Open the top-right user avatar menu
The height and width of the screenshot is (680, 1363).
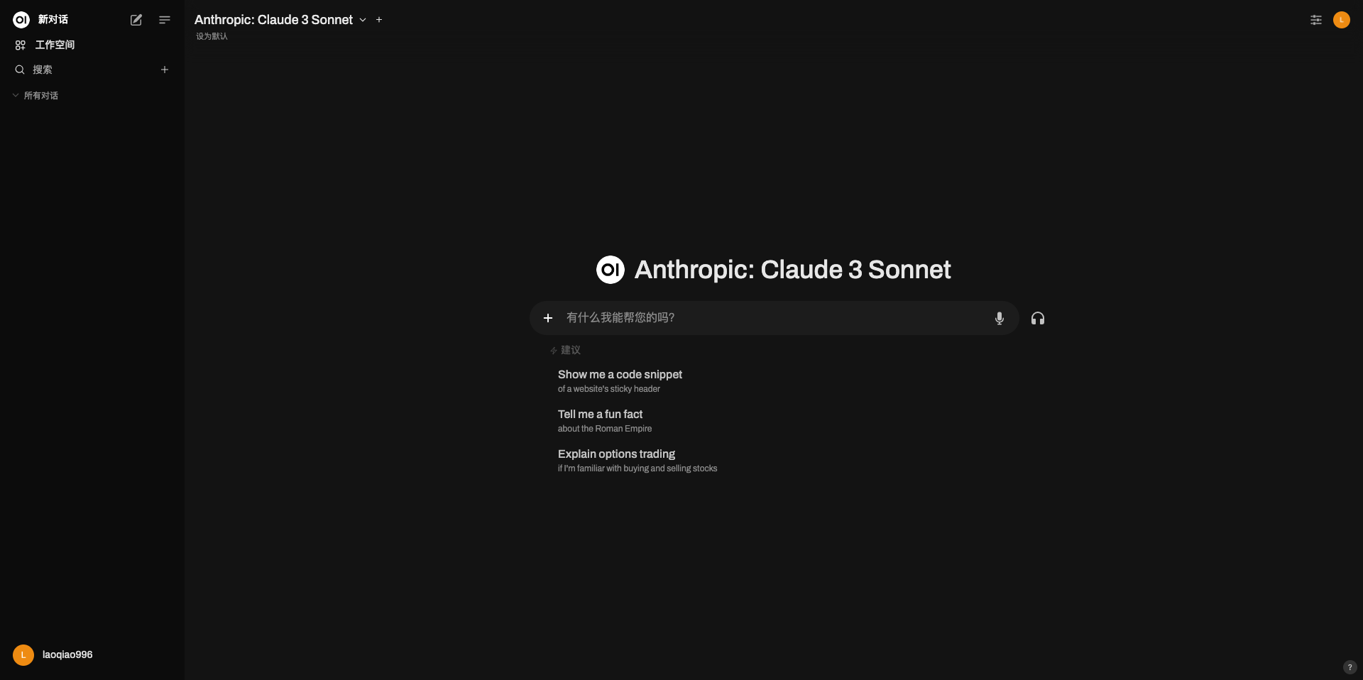[x=1342, y=20]
